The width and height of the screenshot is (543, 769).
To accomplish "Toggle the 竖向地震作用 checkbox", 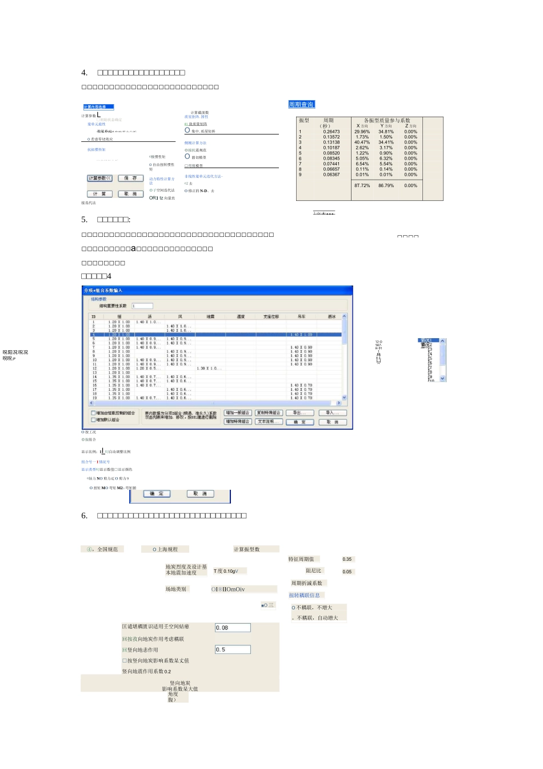I will click(x=124, y=650).
